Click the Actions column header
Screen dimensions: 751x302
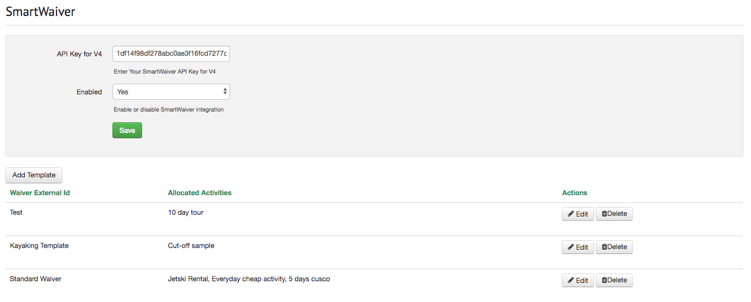(x=574, y=193)
